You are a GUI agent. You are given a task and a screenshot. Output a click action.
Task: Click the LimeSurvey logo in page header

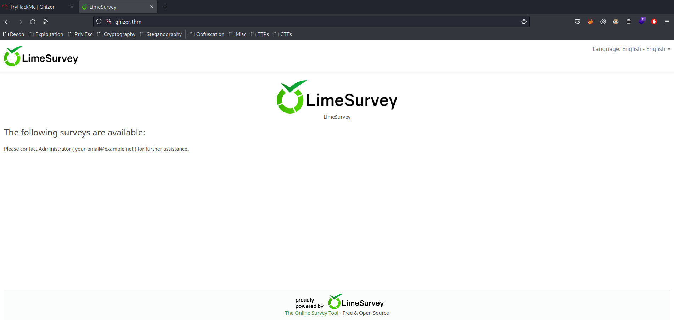pyautogui.click(x=41, y=57)
